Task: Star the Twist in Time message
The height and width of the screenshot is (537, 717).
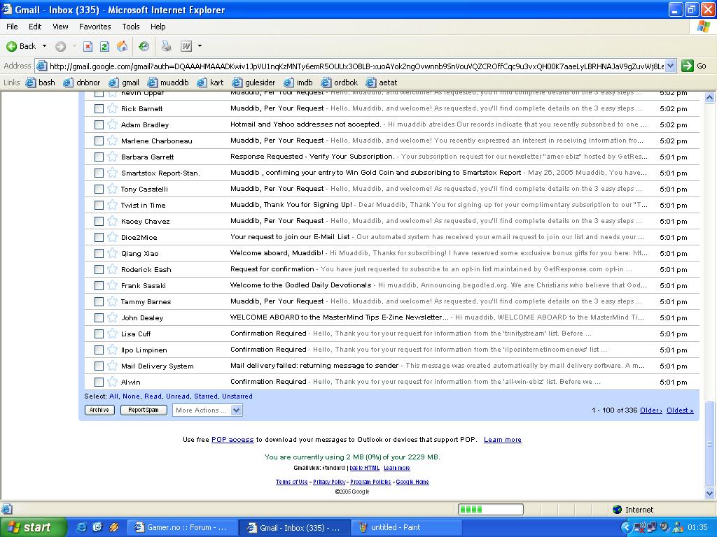Action: coord(113,205)
